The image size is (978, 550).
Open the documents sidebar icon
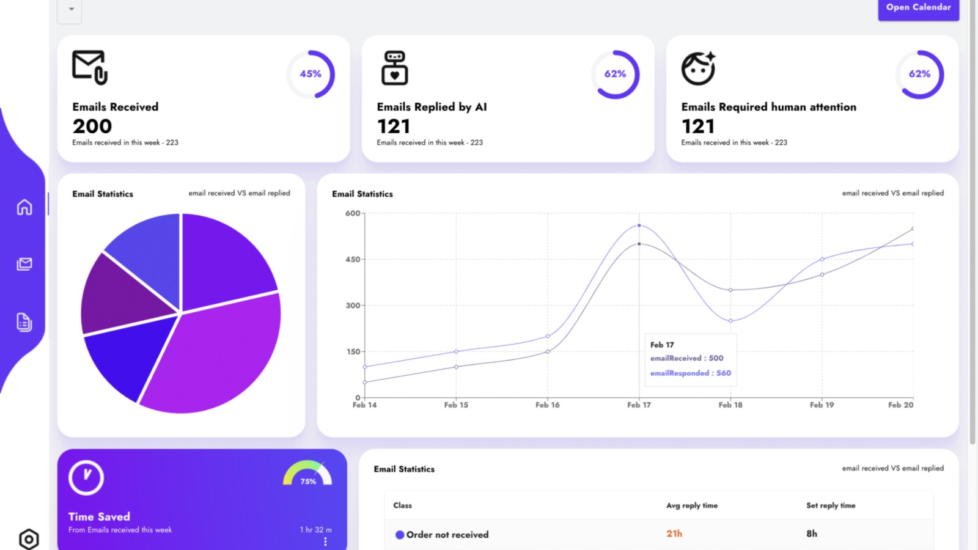pos(24,322)
